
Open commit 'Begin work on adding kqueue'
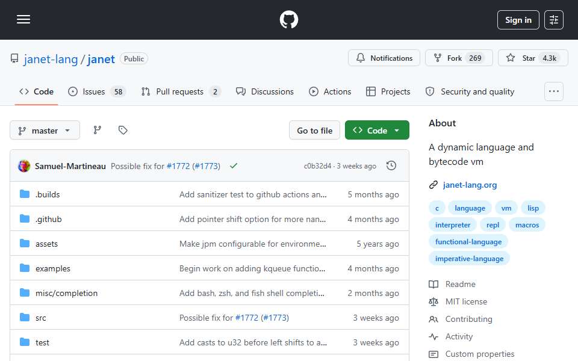(252, 268)
